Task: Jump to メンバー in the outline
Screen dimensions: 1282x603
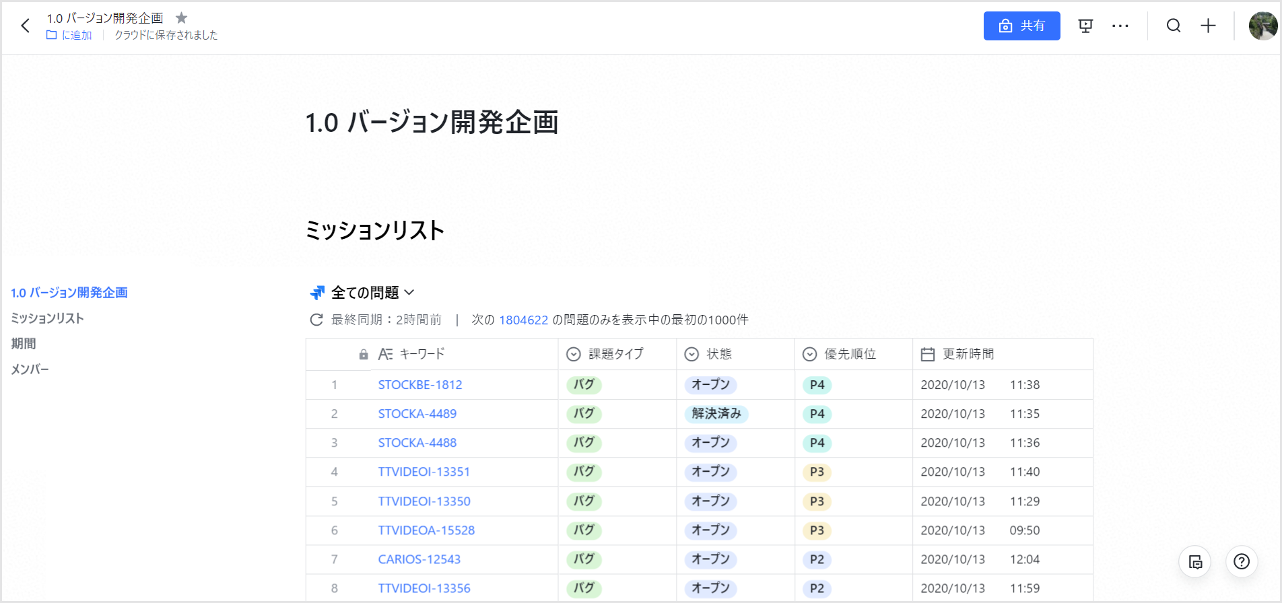Action: (x=30, y=369)
